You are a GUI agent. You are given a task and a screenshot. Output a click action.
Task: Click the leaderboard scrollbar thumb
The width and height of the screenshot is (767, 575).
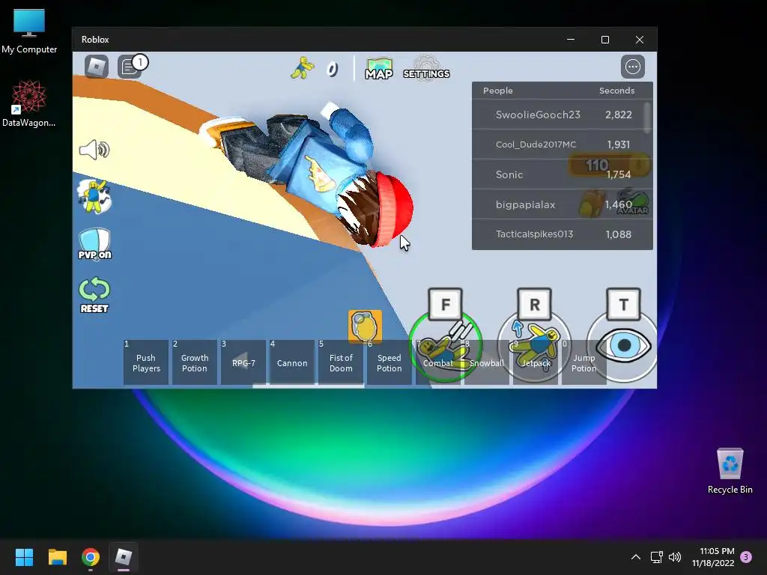[647, 118]
